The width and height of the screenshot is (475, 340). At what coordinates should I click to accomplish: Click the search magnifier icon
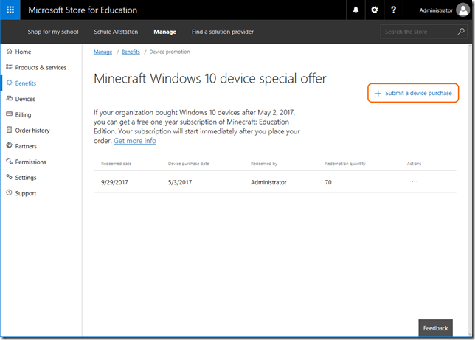coord(461,32)
